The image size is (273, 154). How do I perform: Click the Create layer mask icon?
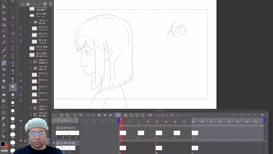click(x=45, y=4)
